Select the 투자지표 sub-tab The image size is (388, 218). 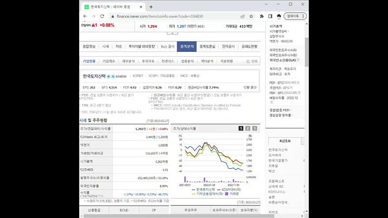point(148,61)
